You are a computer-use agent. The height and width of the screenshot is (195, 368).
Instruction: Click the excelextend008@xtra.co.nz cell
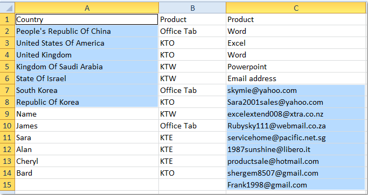tap(296, 114)
